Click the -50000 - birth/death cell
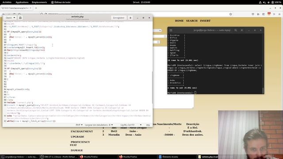The height and width of the screenshot is (159, 283). (169, 135)
